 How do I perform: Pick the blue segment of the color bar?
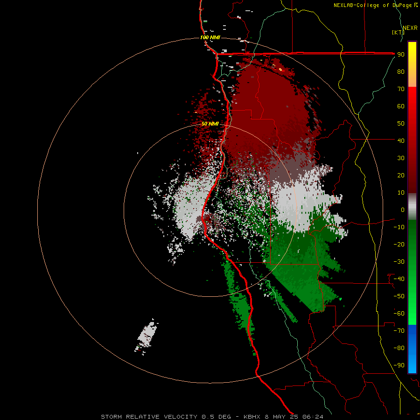click(412, 349)
